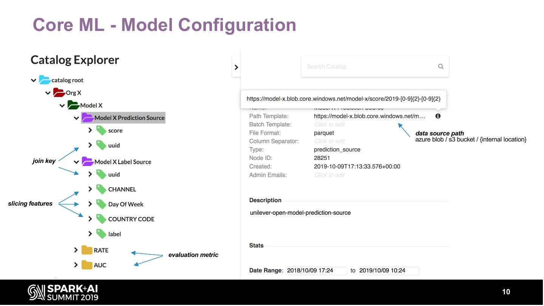Click the tag icon beside COUNTRY CODE
The height and width of the screenshot is (306, 544).
point(101,219)
